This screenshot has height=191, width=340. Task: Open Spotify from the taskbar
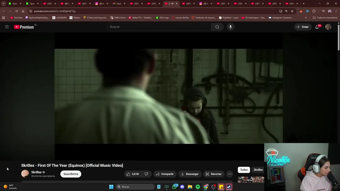tap(198, 187)
